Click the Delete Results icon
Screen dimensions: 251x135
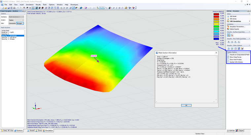[228, 29]
